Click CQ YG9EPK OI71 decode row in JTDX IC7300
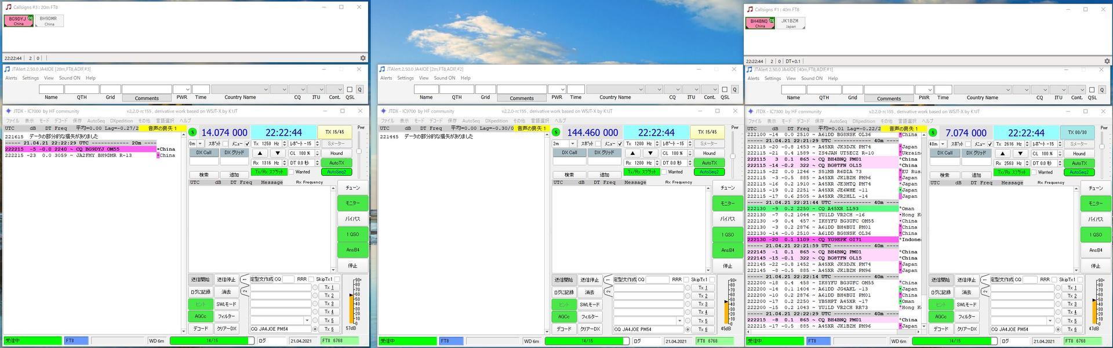Image resolution: width=1113 pixels, height=348 pixels. coord(823,240)
